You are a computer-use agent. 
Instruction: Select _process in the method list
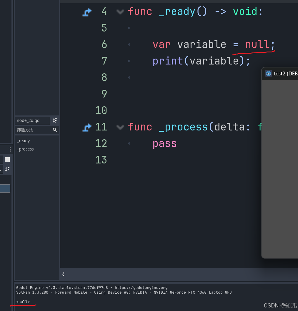25,149
